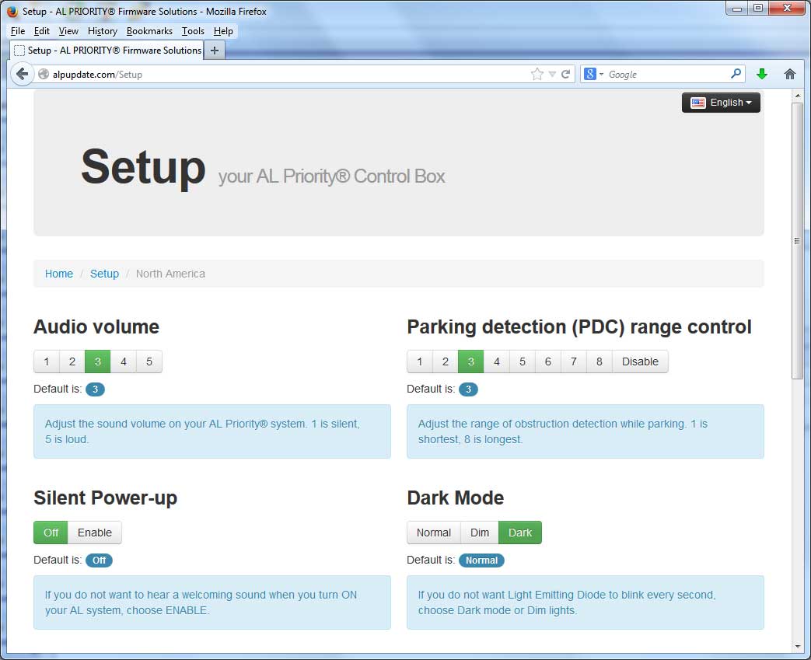Click the browser back arrow button
Viewport: 811px width, 660px height.
coord(23,74)
